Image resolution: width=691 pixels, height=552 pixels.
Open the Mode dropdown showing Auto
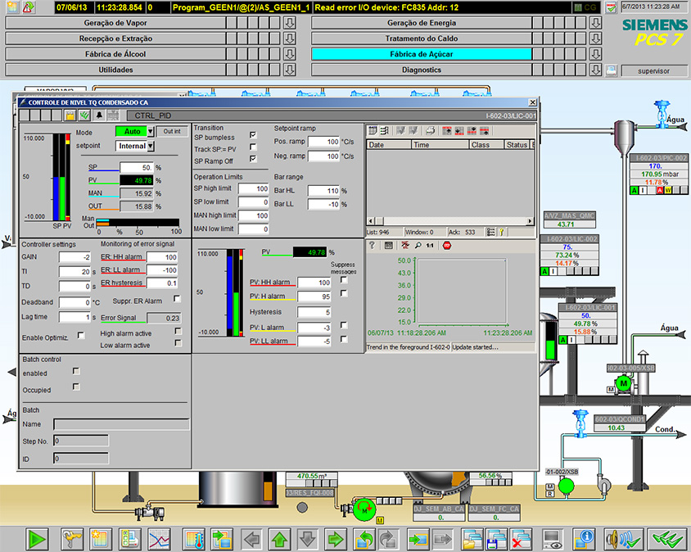[151, 131]
